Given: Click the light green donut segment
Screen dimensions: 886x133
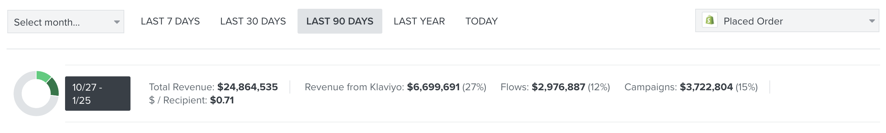Looking at the screenshot, I should pyautogui.click(x=43, y=76).
